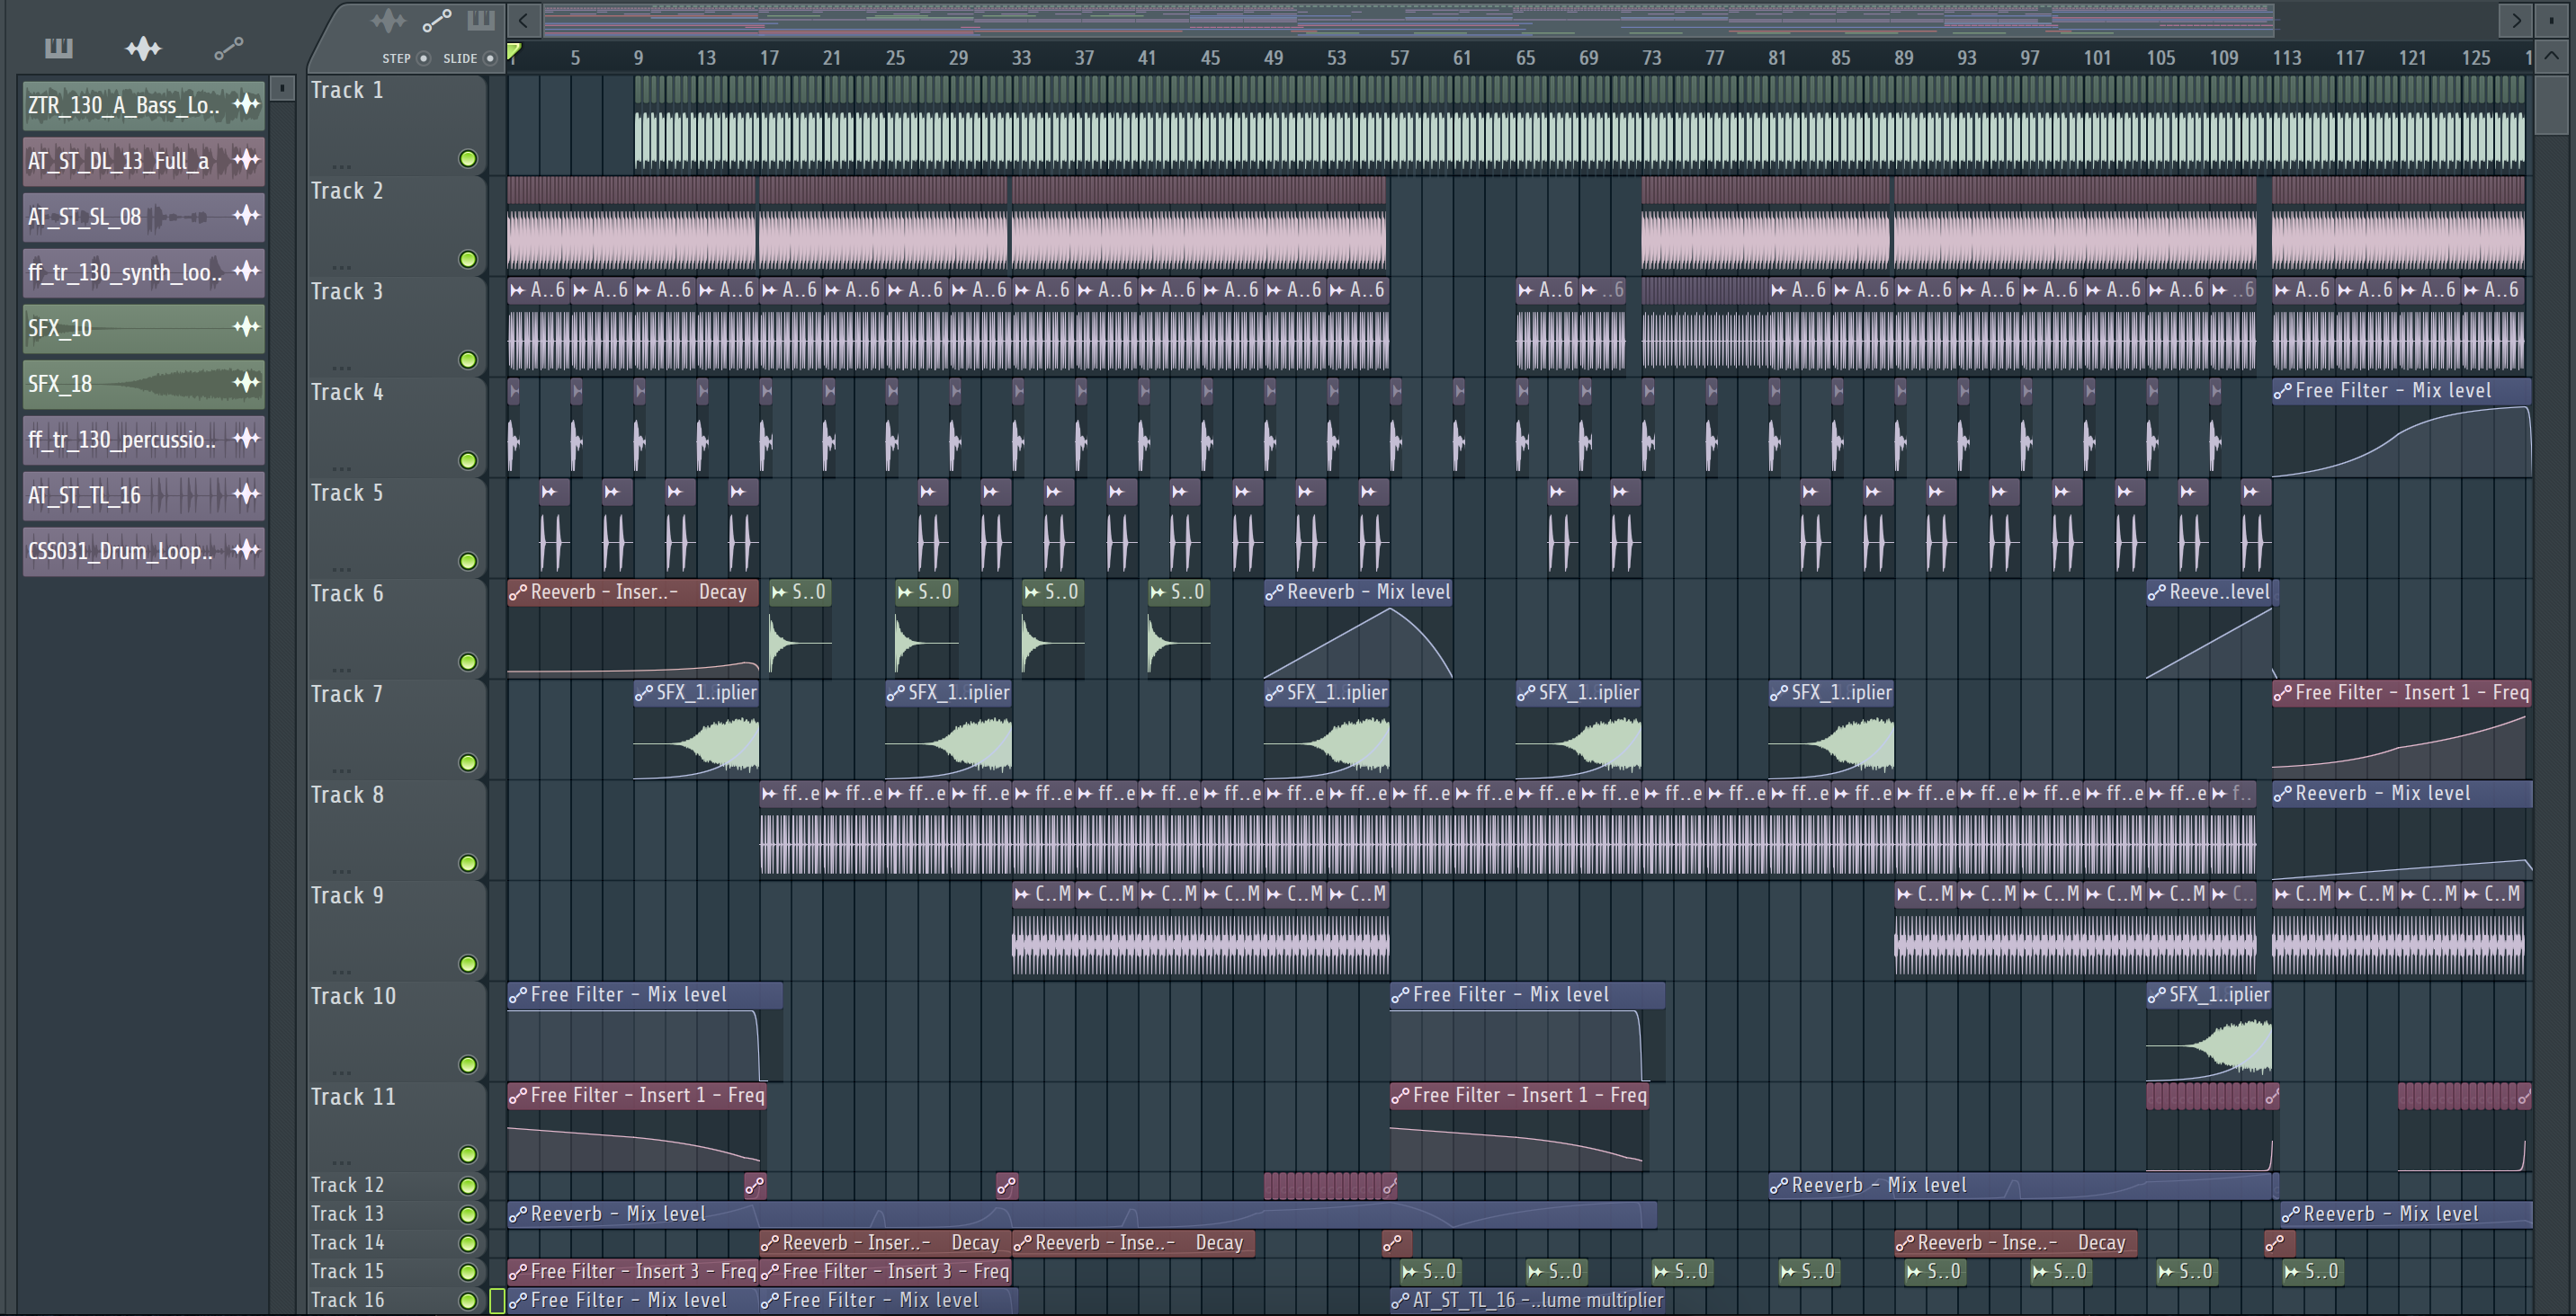The height and width of the screenshot is (1316, 2576).
Task: Toggle SLIDE mode
Action: tap(489, 58)
